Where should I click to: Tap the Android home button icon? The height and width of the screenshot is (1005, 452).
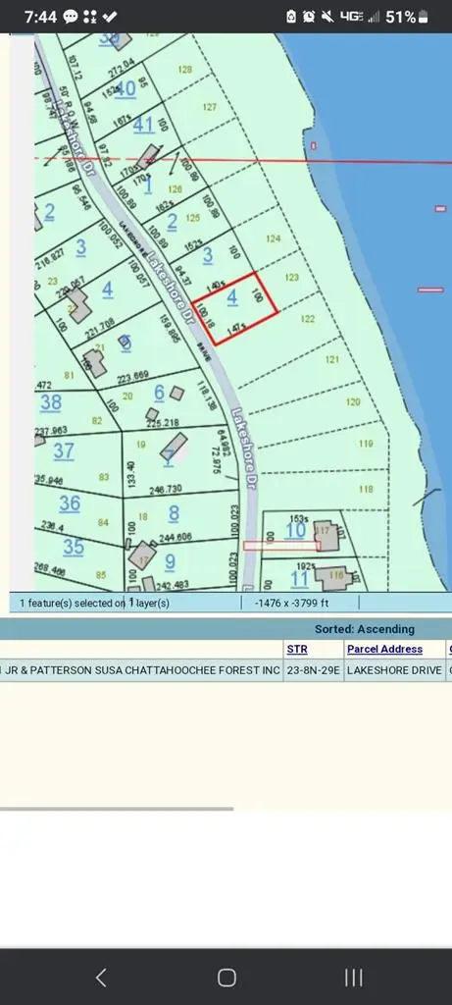click(226, 978)
